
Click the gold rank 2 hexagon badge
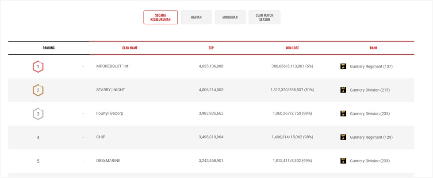click(38, 90)
